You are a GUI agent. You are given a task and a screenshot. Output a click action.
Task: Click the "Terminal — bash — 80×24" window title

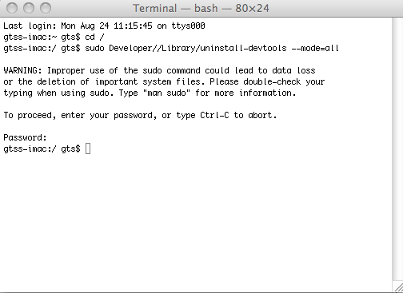click(x=201, y=8)
